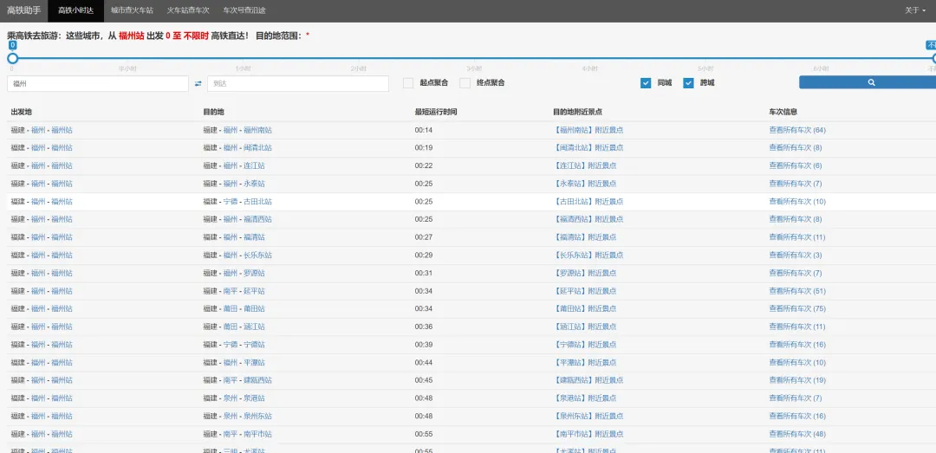Viewport: 936px width, 453px height.
Task: Open destination link 长乐东站
Action: (x=258, y=256)
